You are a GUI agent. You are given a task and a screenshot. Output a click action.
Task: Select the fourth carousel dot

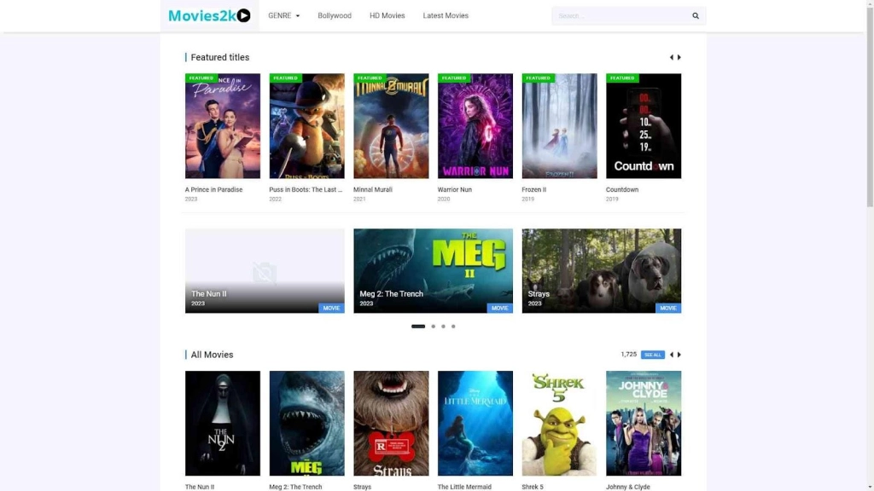(x=453, y=326)
